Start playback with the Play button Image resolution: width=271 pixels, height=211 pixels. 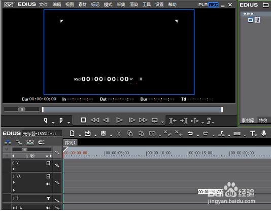[x=119, y=120]
